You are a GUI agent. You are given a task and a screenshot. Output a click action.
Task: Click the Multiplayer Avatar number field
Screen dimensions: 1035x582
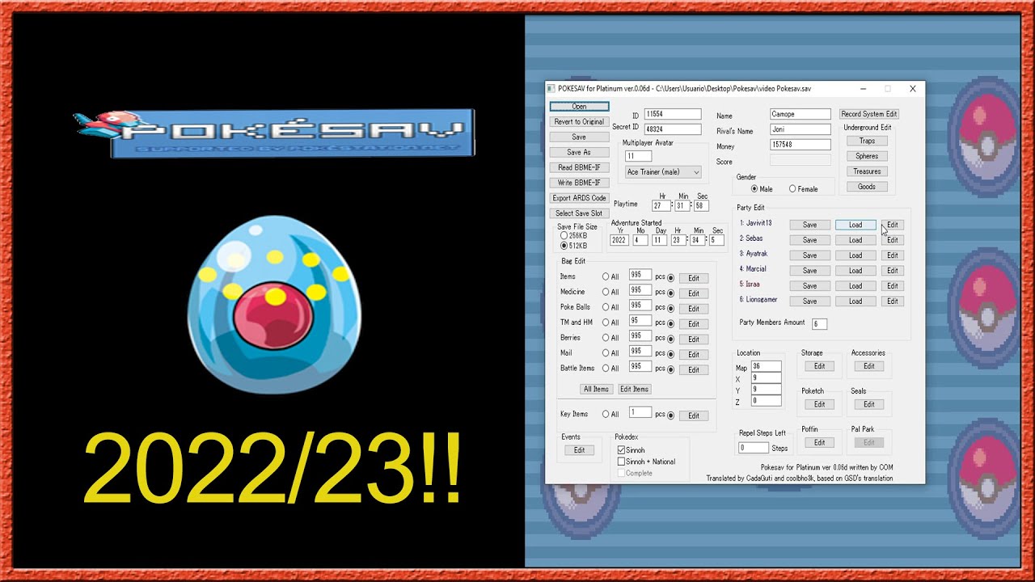[x=639, y=156]
